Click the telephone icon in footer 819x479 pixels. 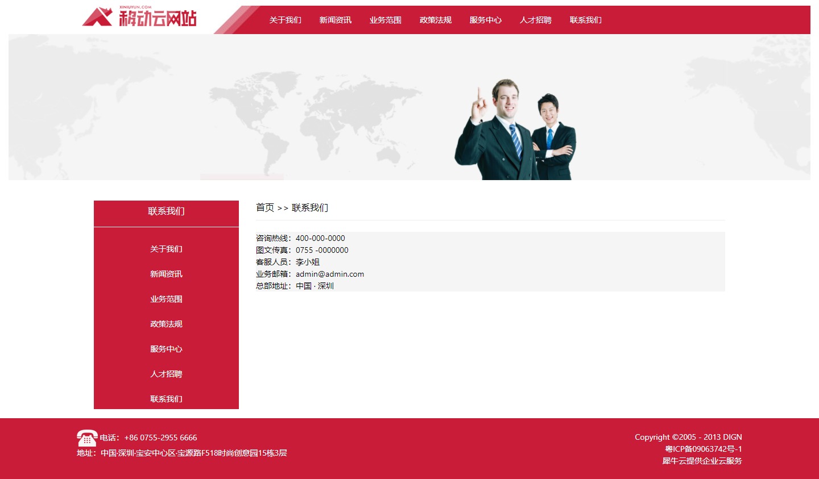click(x=86, y=438)
